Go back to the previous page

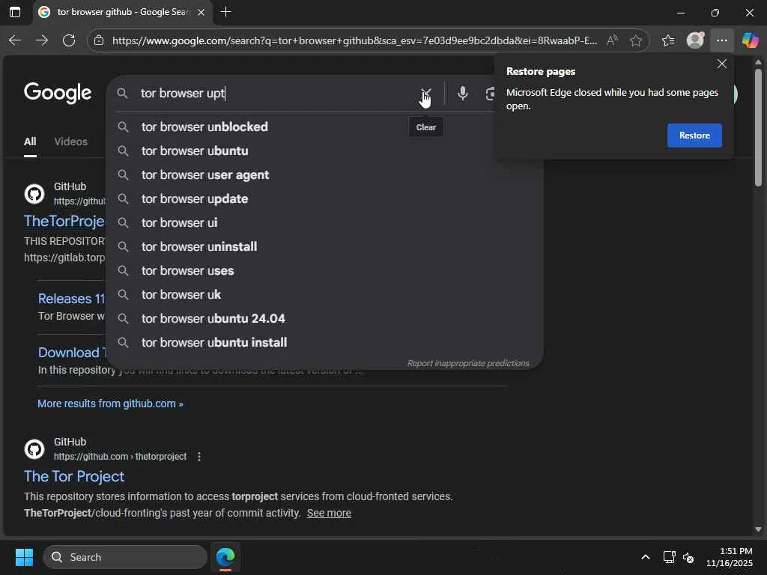coord(15,40)
